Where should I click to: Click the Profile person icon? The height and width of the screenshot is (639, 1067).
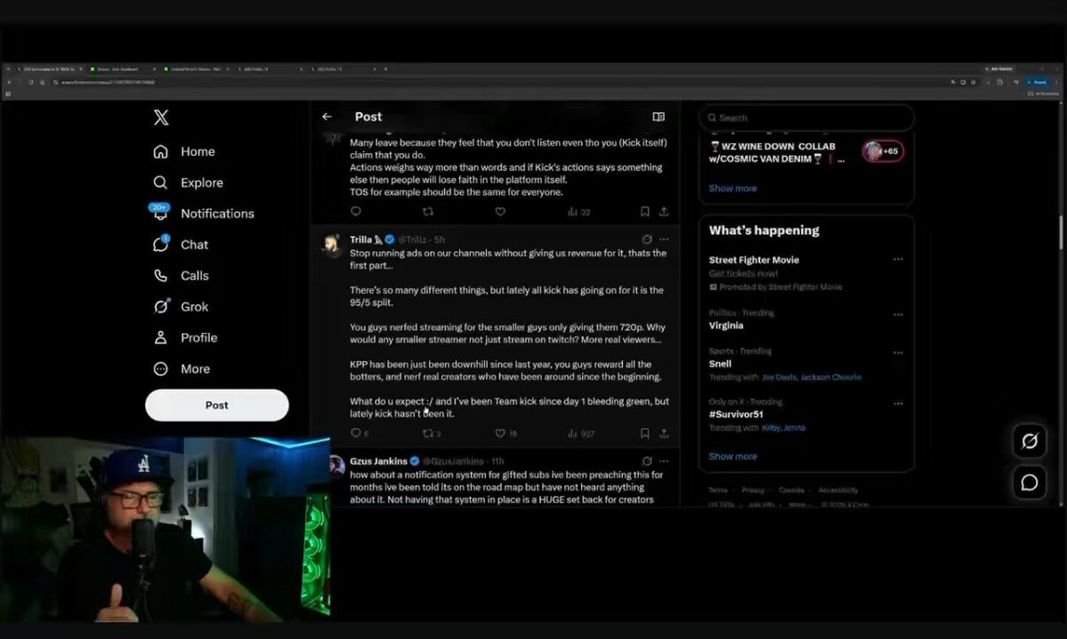pos(160,337)
